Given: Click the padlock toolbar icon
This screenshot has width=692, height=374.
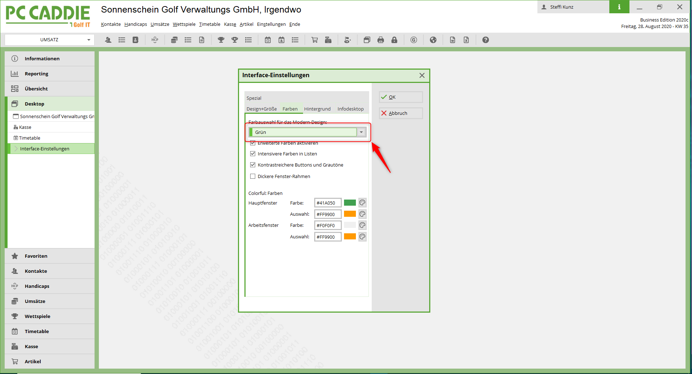Looking at the screenshot, I should pyautogui.click(x=394, y=40).
